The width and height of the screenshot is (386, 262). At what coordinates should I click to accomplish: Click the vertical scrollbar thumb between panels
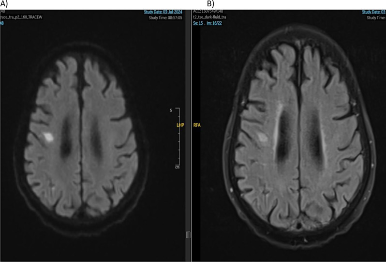click(188, 235)
